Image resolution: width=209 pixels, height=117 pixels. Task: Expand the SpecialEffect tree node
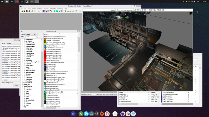[22, 83]
